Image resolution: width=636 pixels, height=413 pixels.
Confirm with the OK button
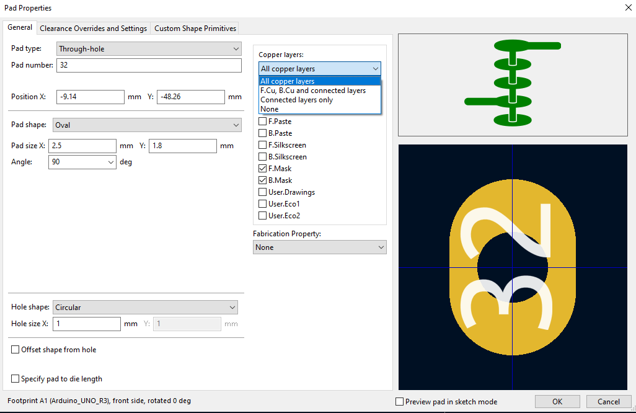click(557, 402)
